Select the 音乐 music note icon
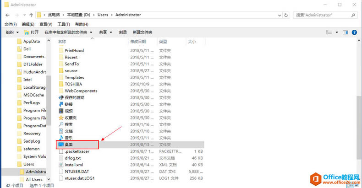The image size is (362, 188). pyautogui.click(x=61, y=138)
